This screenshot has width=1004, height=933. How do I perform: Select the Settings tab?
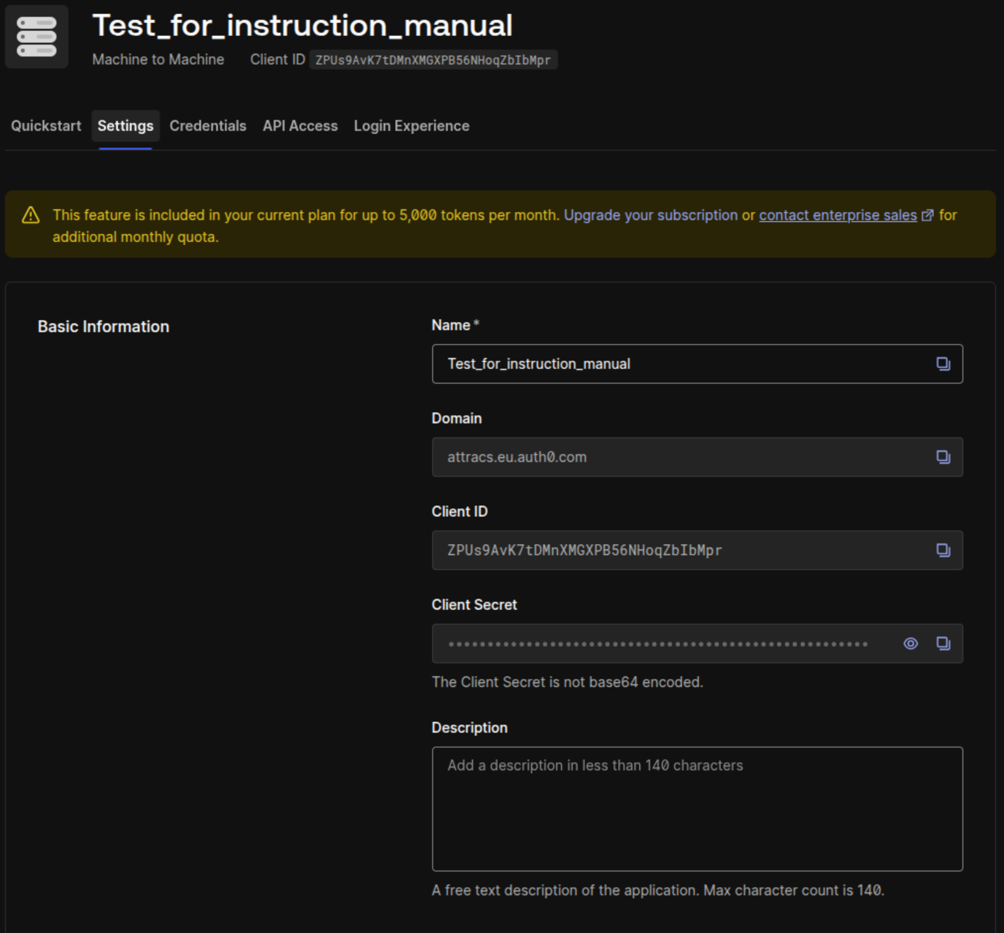pos(125,126)
